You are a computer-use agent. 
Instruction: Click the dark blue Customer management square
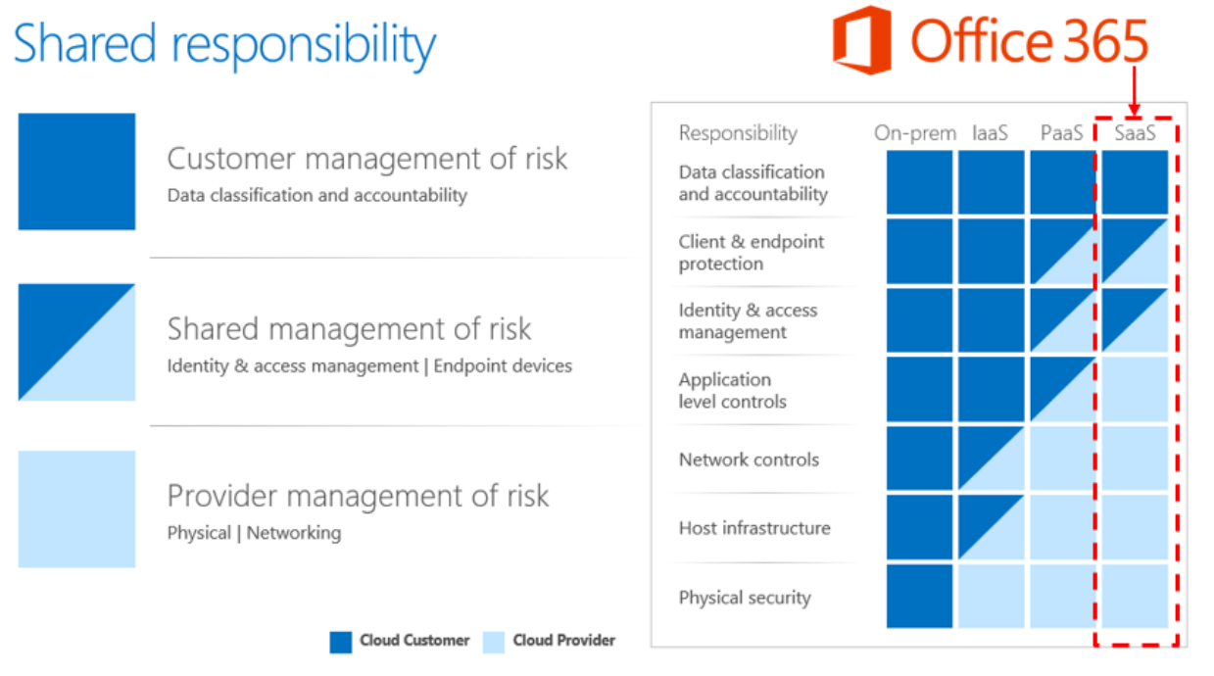(x=76, y=171)
